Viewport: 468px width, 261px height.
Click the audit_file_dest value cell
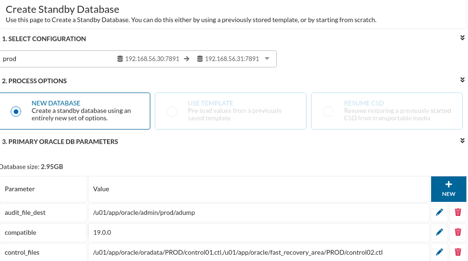point(259,212)
